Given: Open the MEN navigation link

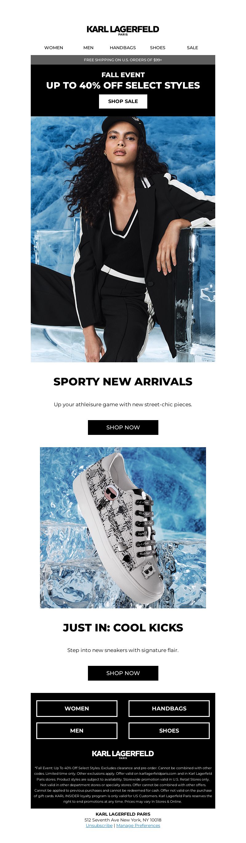Looking at the screenshot, I should point(88,48).
